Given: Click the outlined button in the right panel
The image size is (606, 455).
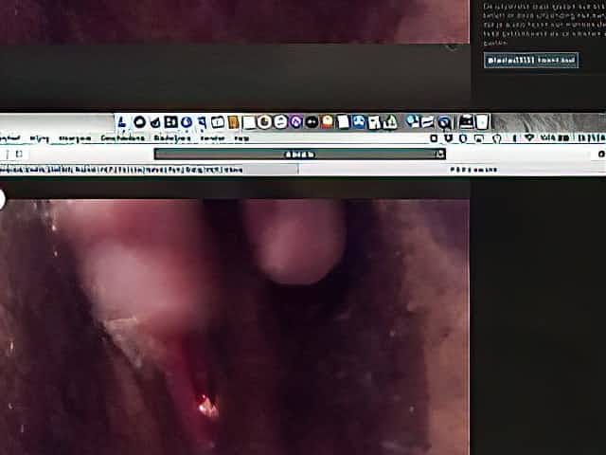Looking at the screenshot, I should 531,60.
